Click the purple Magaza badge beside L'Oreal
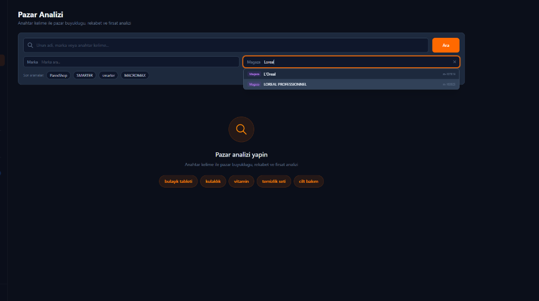 click(255, 74)
